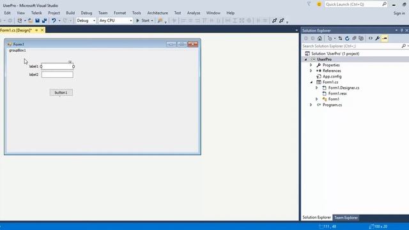This screenshot has width=409, height=230.
Task: Select Solution 'UserPro' (1 project) node
Action: point(335,54)
